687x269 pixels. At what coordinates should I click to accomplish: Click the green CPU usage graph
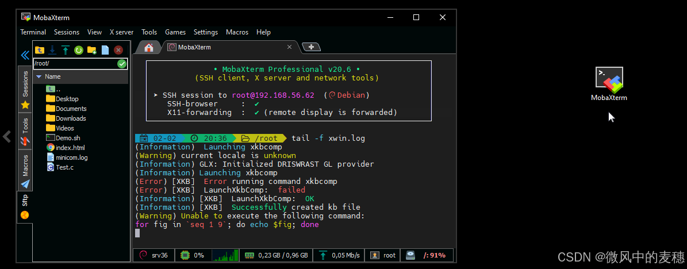click(x=225, y=255)
